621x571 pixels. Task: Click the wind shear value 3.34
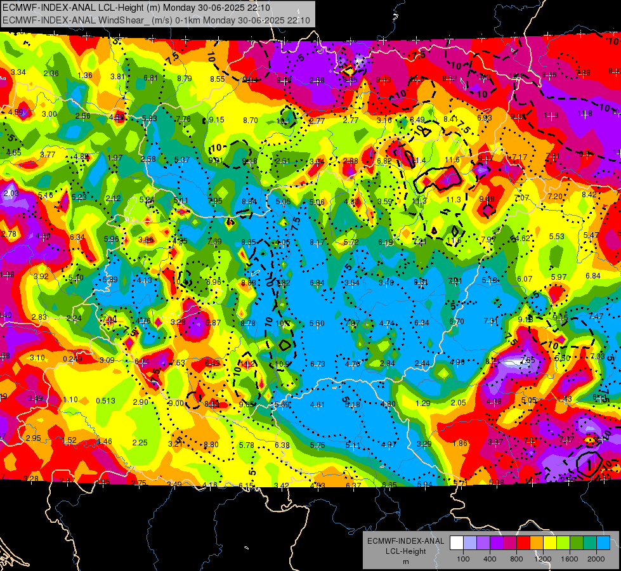click(x=18, y=72)
